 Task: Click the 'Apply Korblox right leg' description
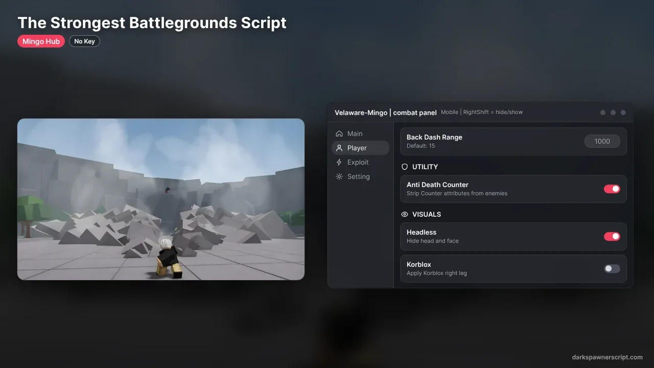(437, 273)
